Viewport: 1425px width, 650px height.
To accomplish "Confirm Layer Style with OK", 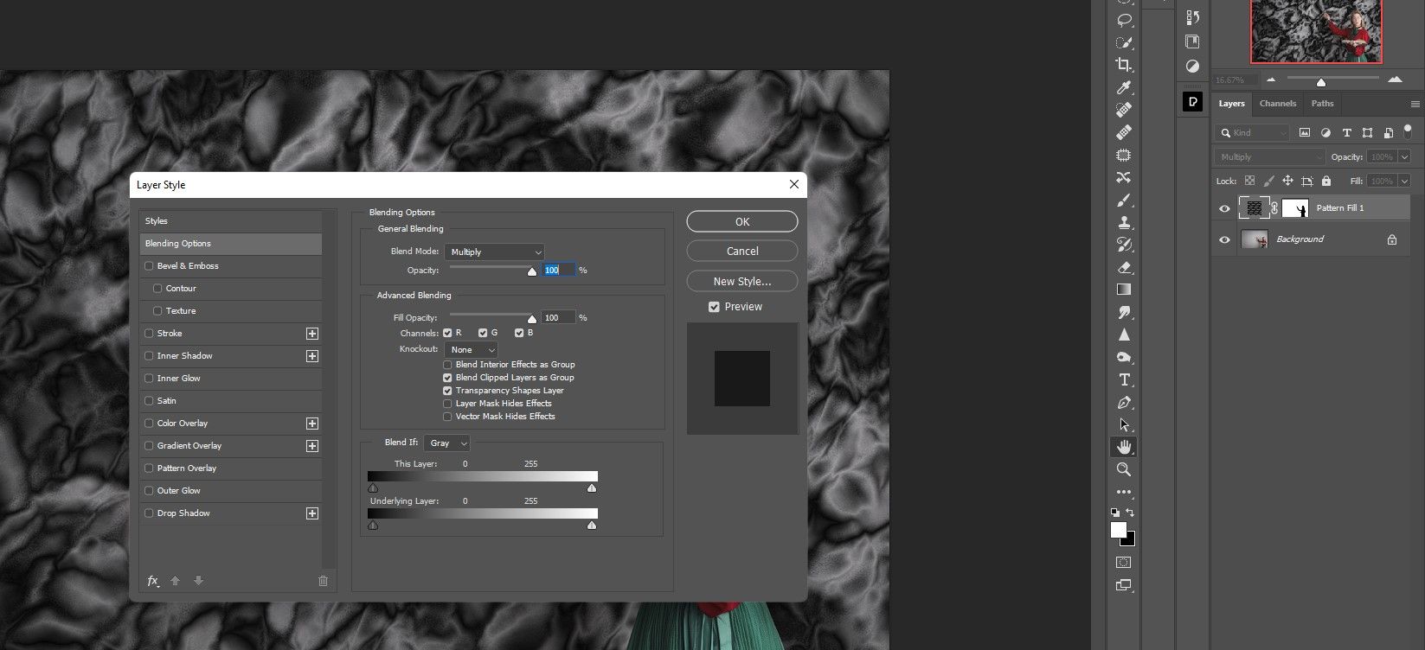I will (x=742, y=222).
